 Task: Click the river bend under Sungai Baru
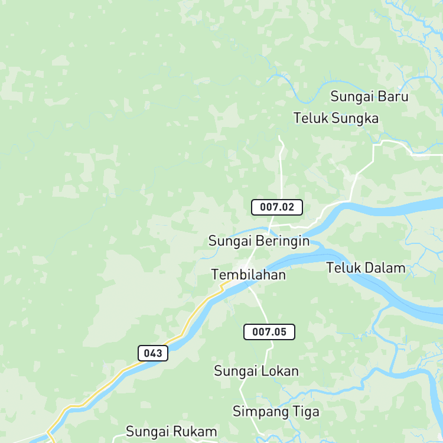click(307, 102)
